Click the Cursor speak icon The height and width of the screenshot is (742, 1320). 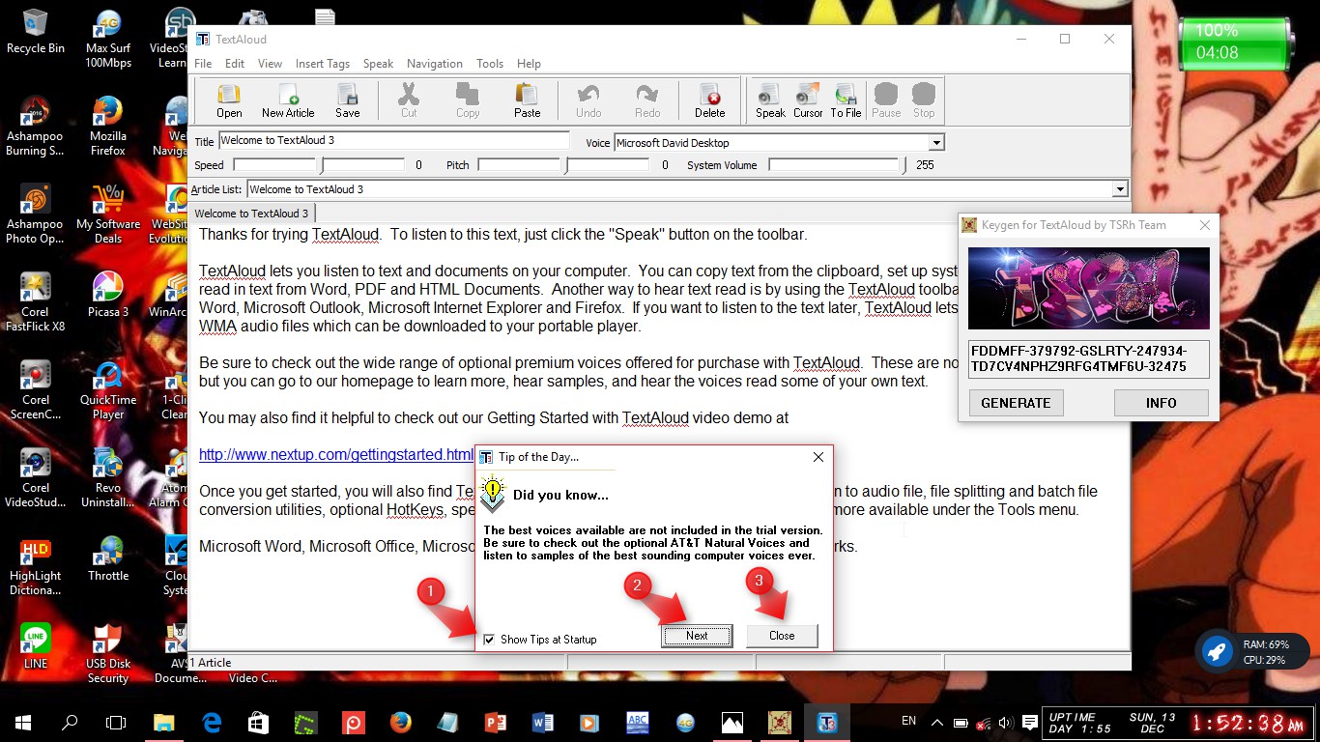tap(808, 100)
